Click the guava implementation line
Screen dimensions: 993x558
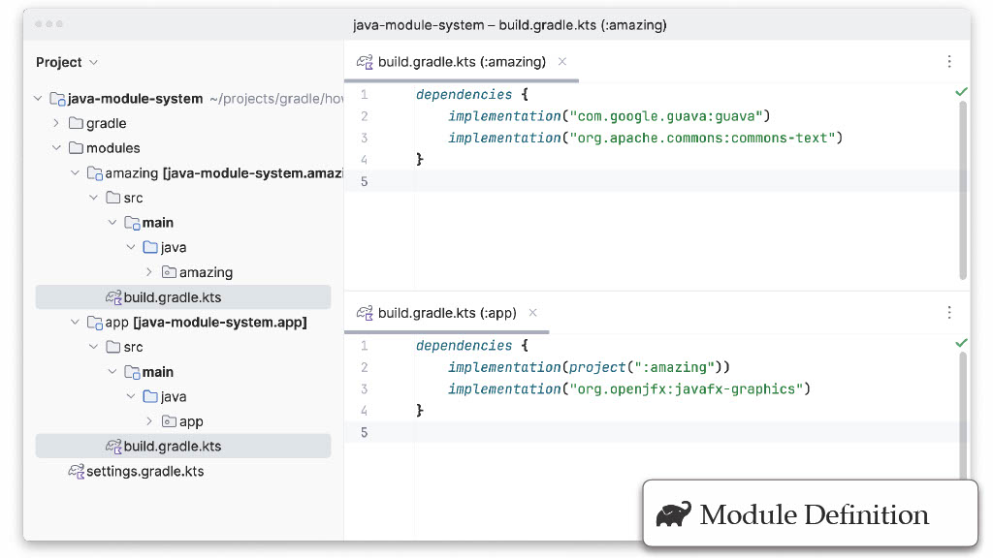coord(609,116)
